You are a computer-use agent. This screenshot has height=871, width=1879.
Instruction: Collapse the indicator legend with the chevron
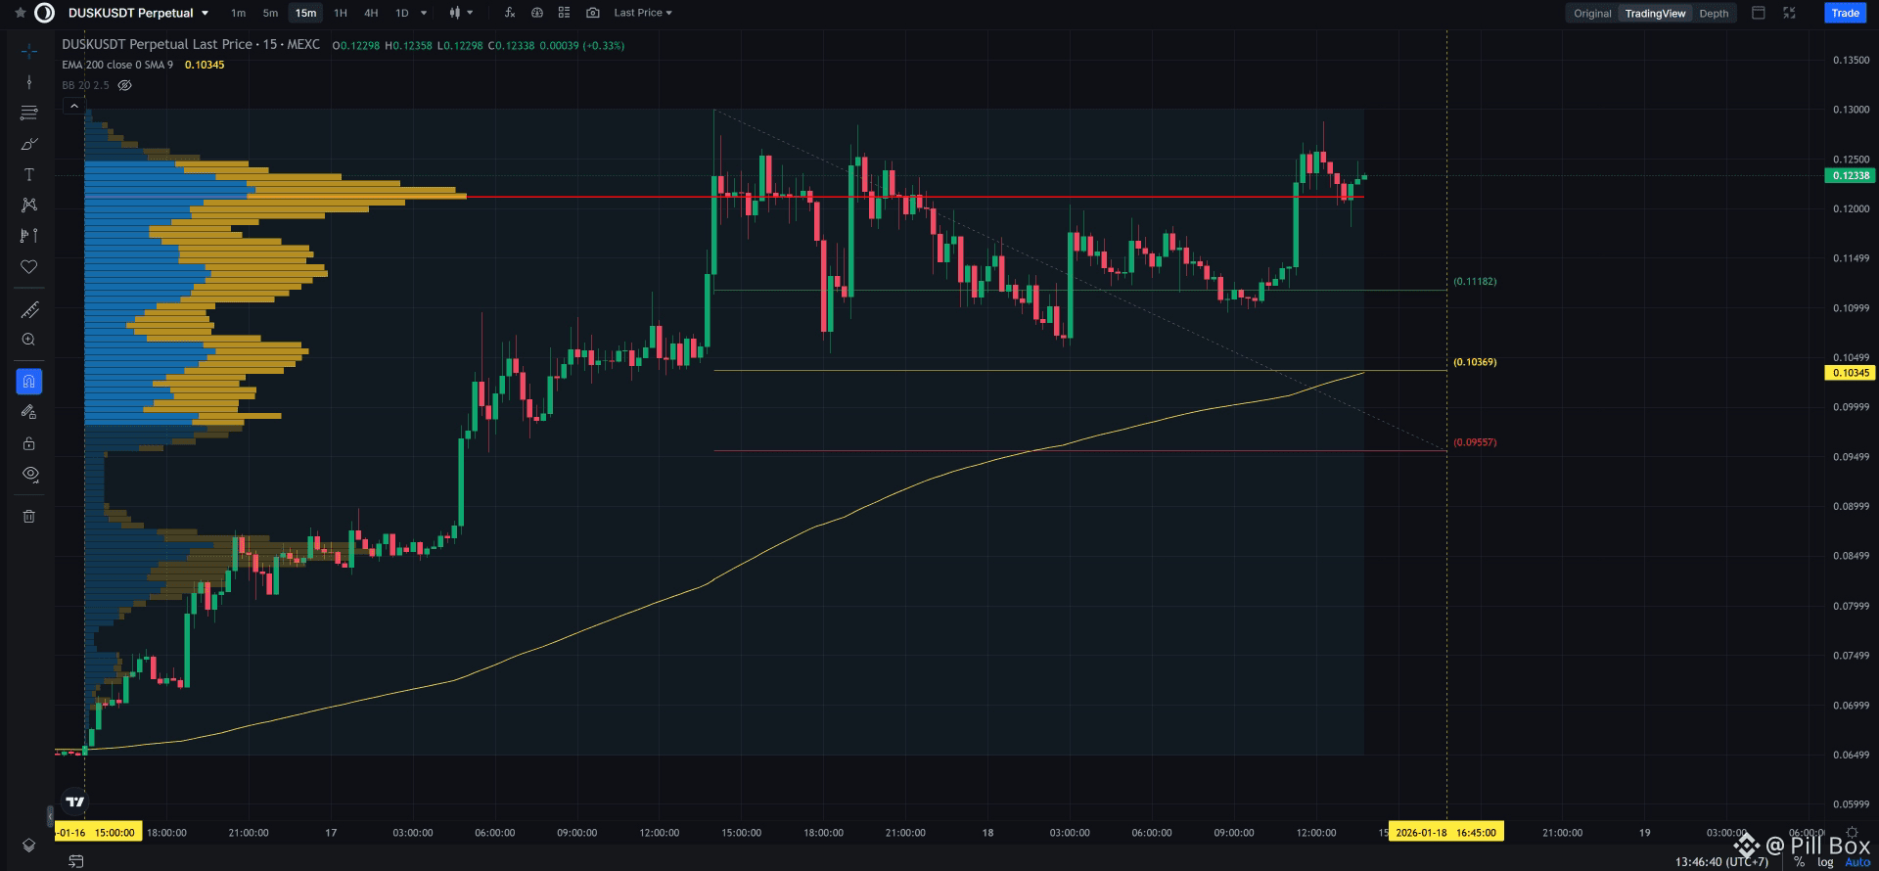(74, 106)
